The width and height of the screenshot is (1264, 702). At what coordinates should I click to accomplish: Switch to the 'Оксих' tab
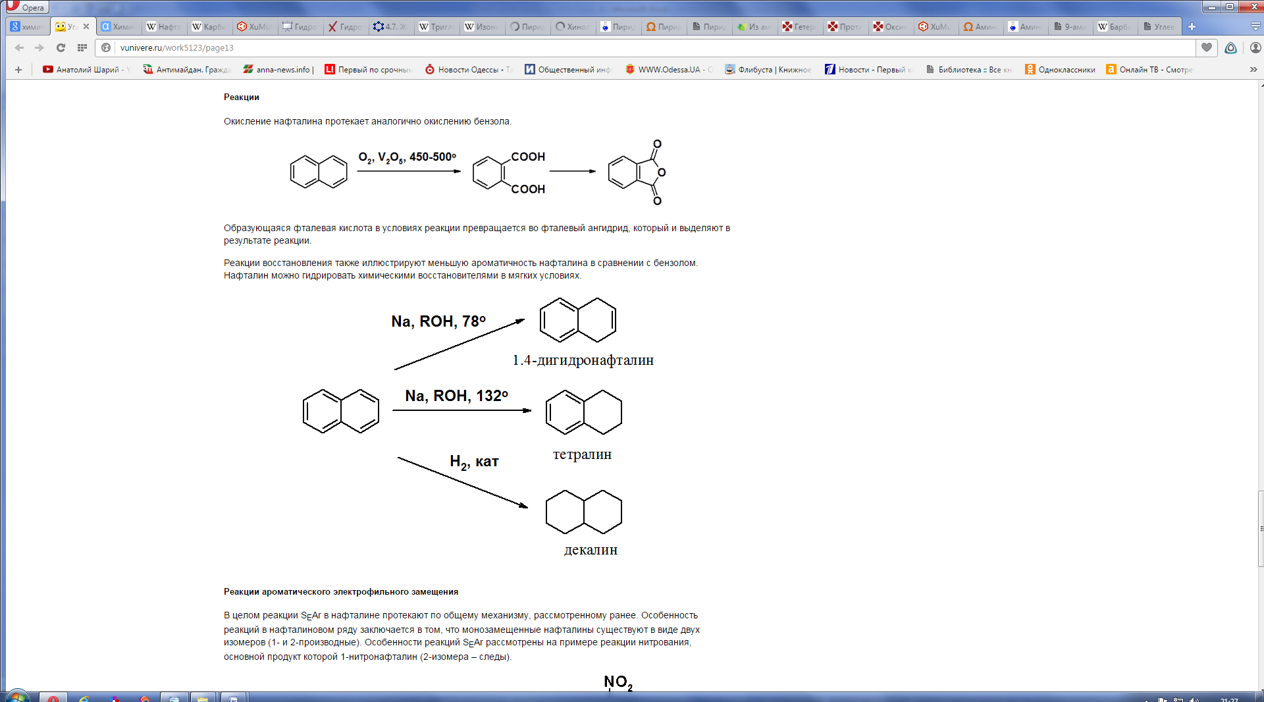point(891,27)
